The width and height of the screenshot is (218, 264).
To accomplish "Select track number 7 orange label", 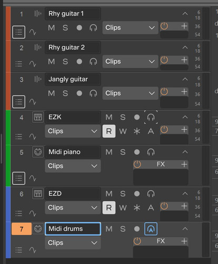I will tap(22, 229).
